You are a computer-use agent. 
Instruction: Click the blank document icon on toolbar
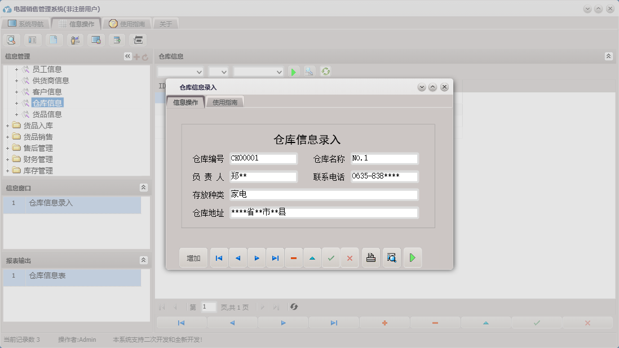coord(54,39)
